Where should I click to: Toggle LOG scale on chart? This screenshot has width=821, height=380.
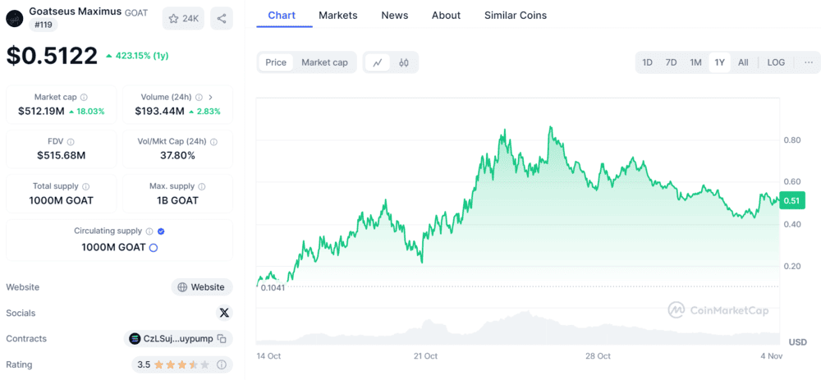[x=776, y=62]
